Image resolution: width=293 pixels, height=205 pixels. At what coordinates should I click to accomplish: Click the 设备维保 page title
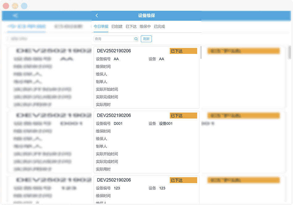point(146,16)
